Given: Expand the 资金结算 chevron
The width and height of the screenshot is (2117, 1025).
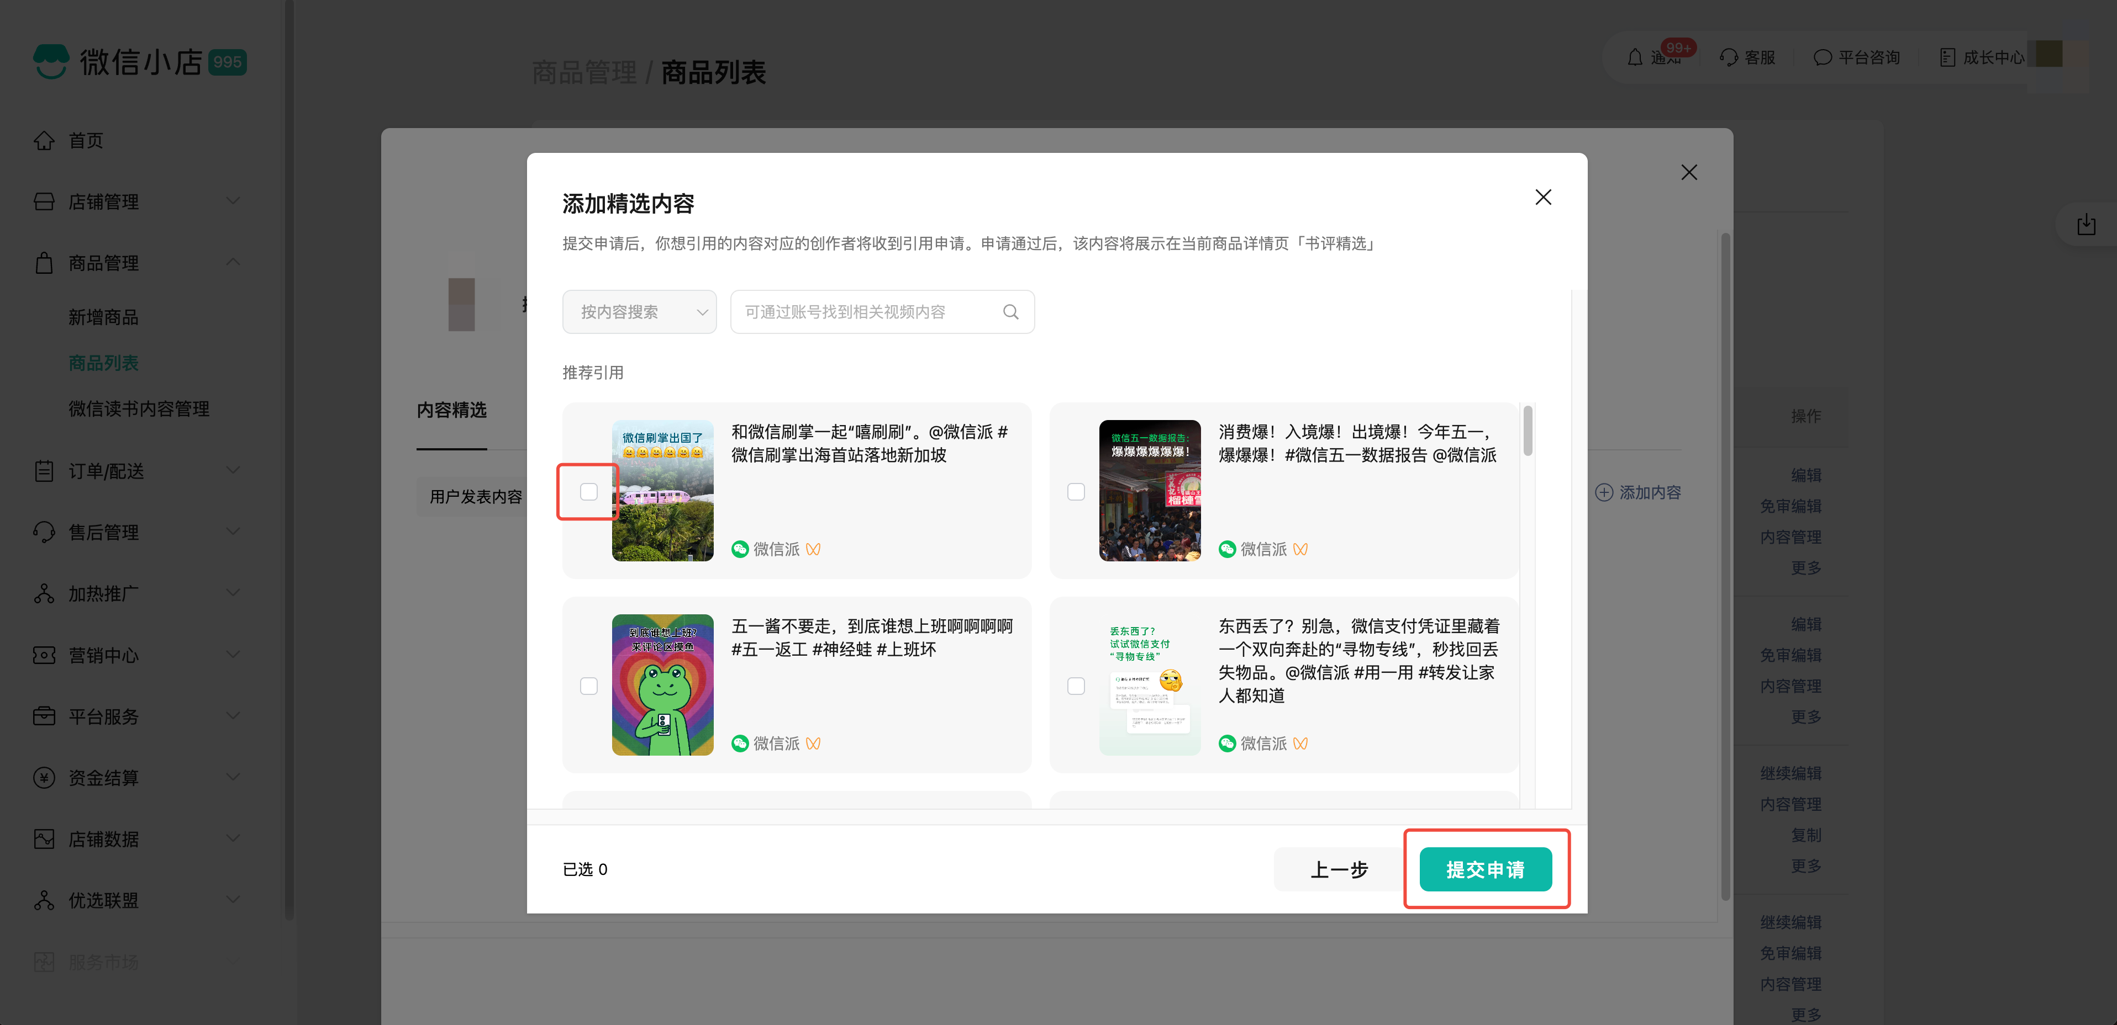Looking at the screenshot, I should coord(233,777).
